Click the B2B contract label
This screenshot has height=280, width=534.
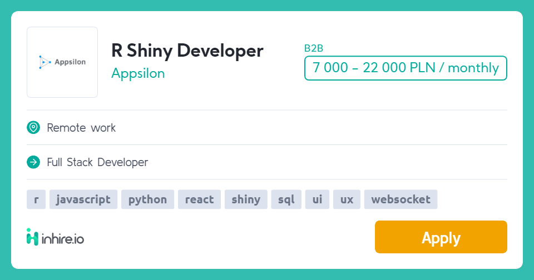(x=314, y=48)
